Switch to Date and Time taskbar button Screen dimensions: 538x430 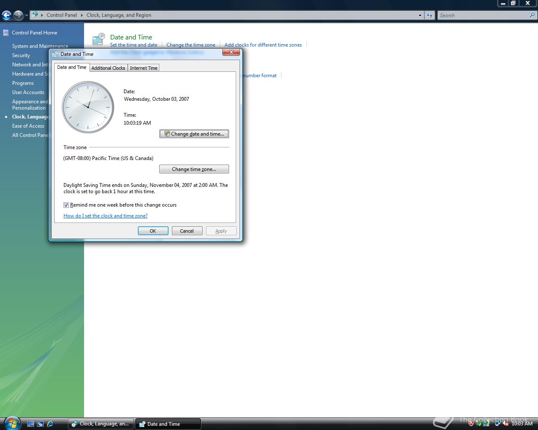(168, 424)
